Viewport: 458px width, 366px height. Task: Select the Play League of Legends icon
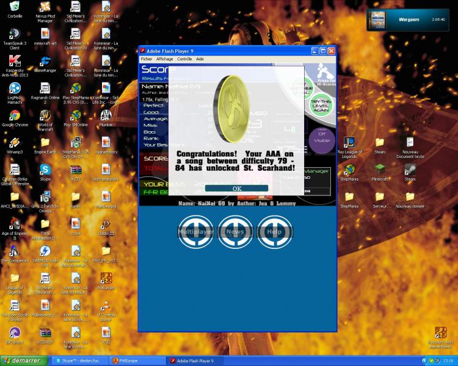coord(349,148)
